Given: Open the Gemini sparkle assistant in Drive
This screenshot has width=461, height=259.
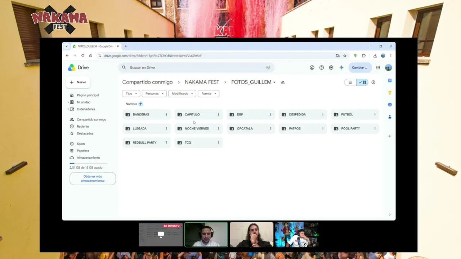Looking at the screenshot, I should 341,68.
